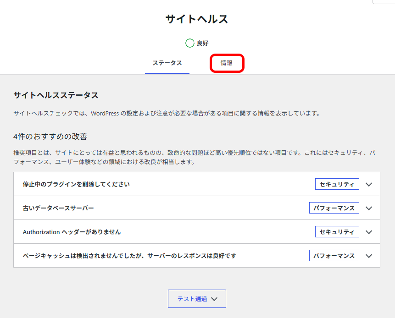Viewport: 395px width, 318px height.
Task: Click the chevron inside テスト通過 button
Action: tap(214, 299)
